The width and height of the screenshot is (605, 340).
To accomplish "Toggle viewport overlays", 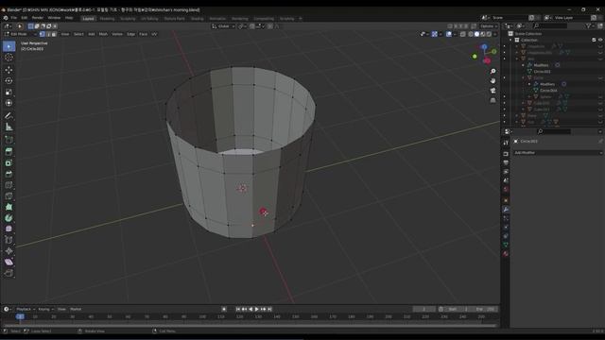I will point(449,34).
